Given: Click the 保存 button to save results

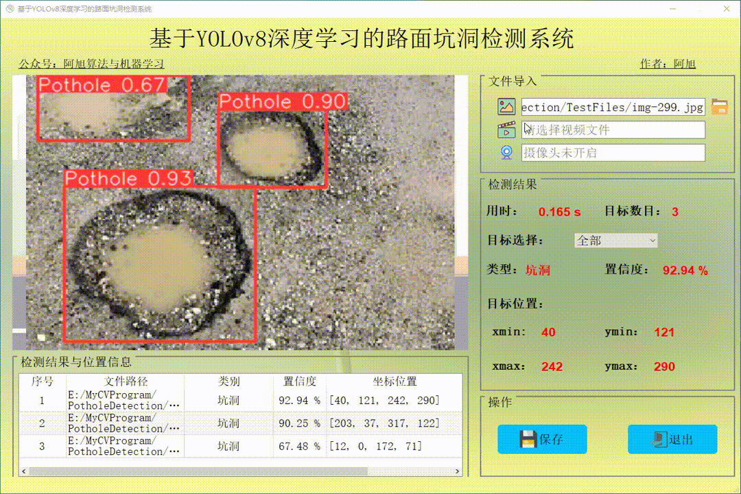Looking at the screenshot, I should point(542,438).
